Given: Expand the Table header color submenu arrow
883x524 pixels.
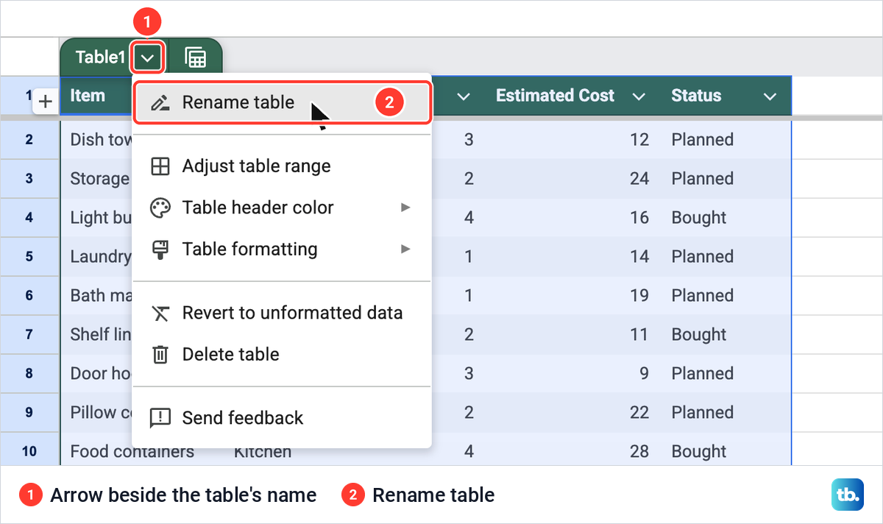Looking at the screenshot, I should pos(405,208).
